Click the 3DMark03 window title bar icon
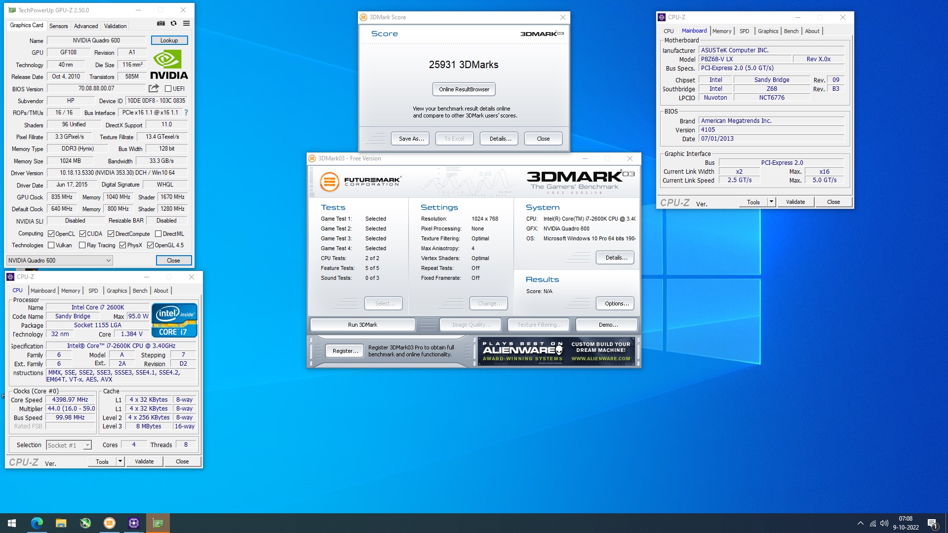Viewport: 948px width, 533px height. click(x=312, y=158)
